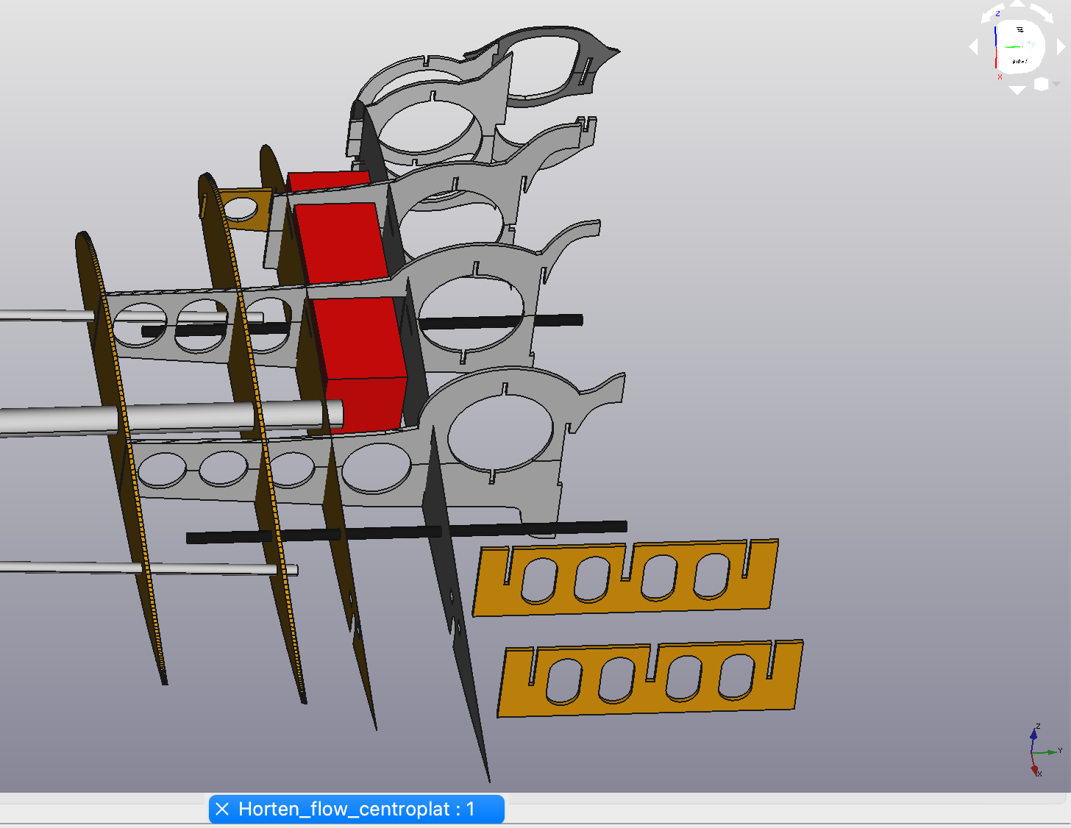Click the navigation cube's down arrow
This screenshot has width=1071, height=828.
click(x=1017, y=90)
